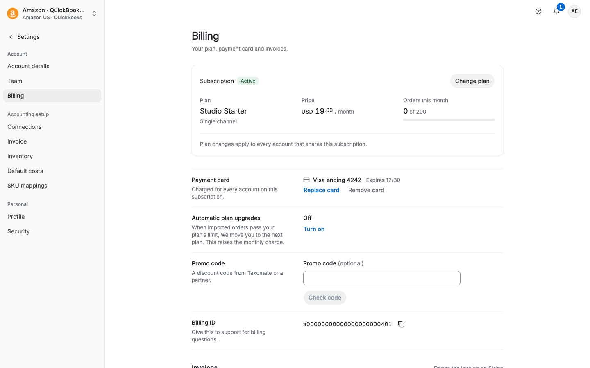Copy the Billing ID to clipboard
The height and width of the screenshot is (368, 590).
coord(401,324)
